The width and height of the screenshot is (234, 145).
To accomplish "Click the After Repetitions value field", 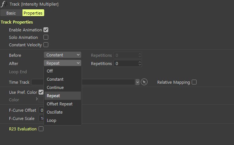I will tap(126, 64).
